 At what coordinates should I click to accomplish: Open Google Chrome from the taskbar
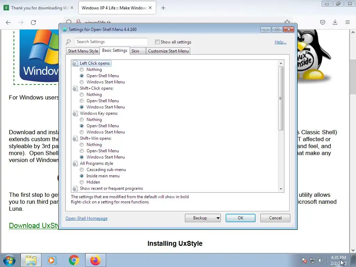click(74, 260)
